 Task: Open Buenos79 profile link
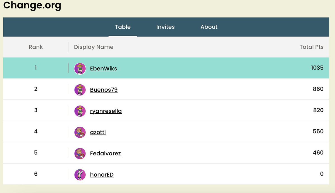coord(104,90)
